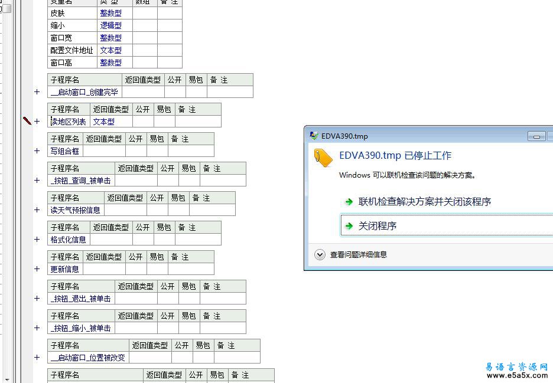The height and width of the screenshot is (383, 553).
Task: Click the empty 易包 cell of 读天气预报信息
Action: (179, 210)
